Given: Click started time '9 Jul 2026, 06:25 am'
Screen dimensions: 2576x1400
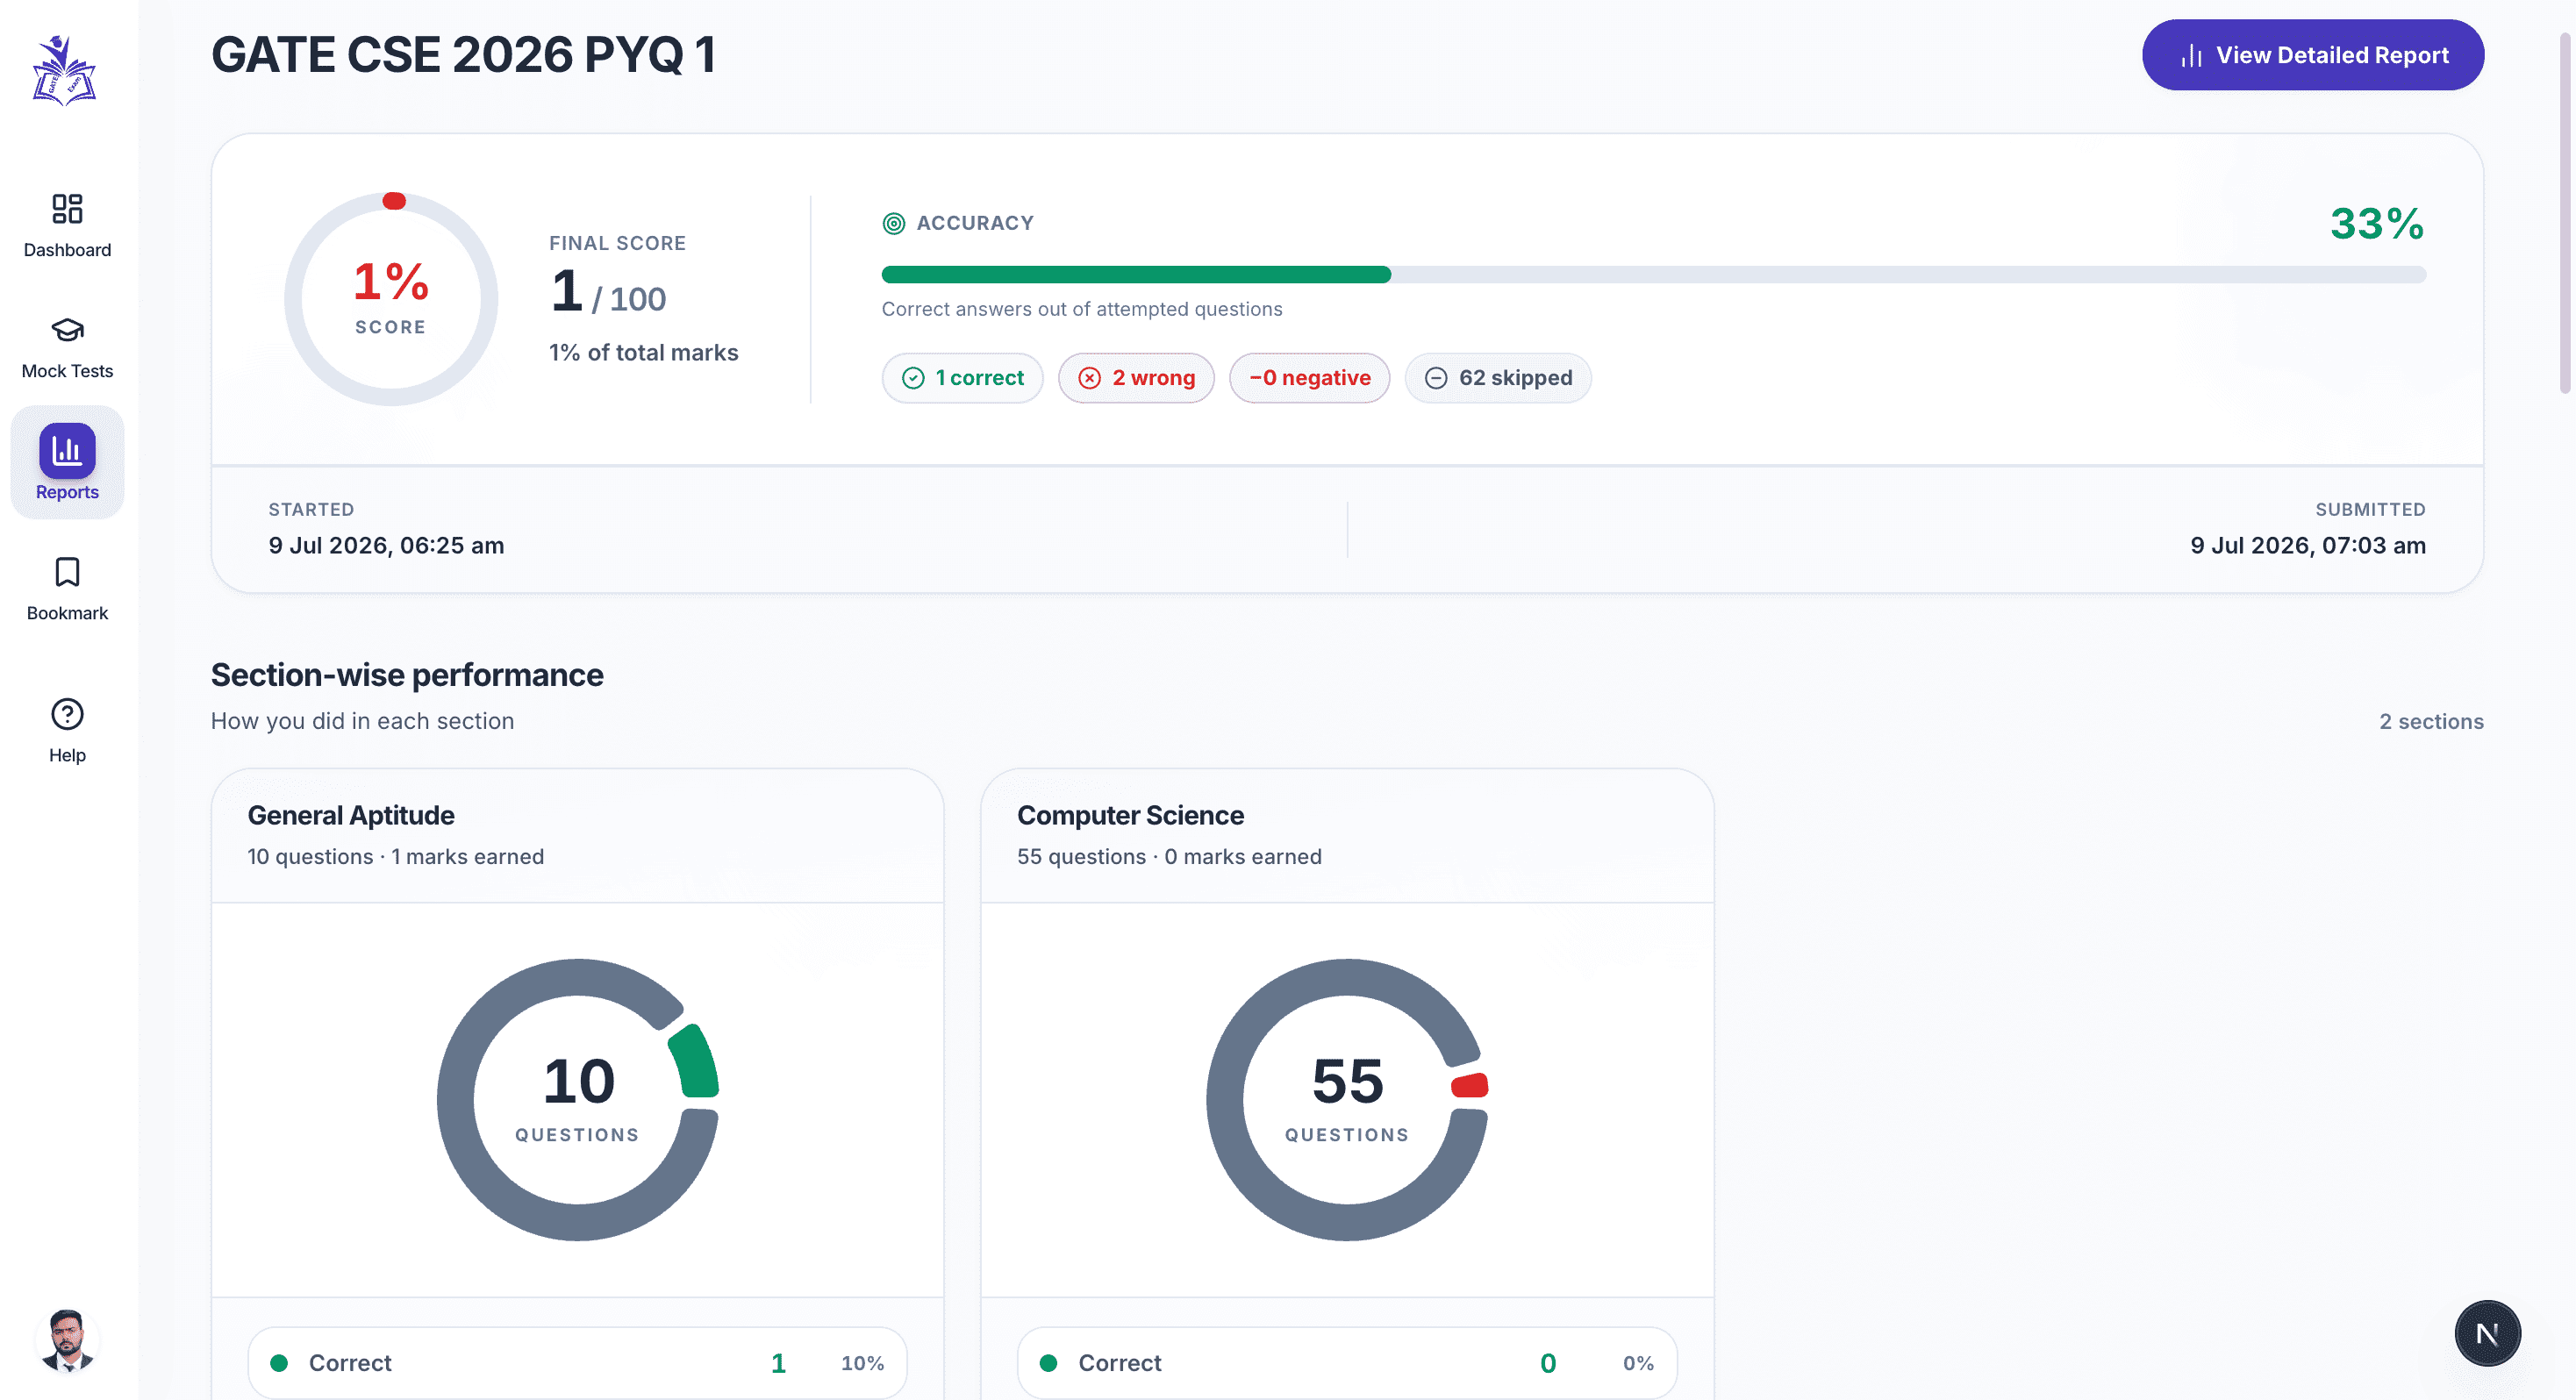Looking at the screenshot, I should tap(386, 545).
